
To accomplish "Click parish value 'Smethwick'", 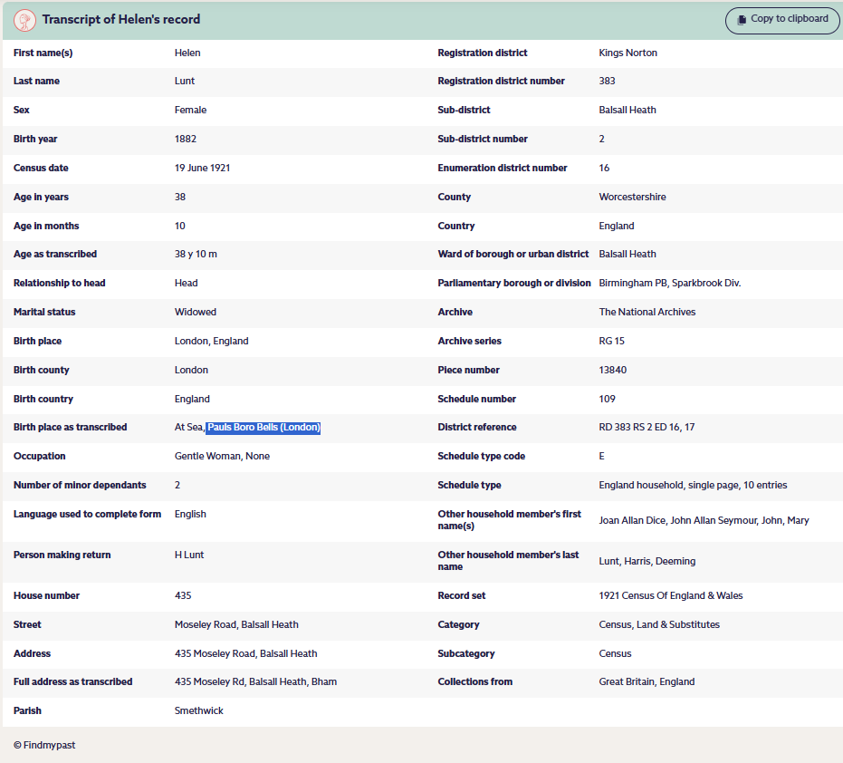I will [199, 710].
